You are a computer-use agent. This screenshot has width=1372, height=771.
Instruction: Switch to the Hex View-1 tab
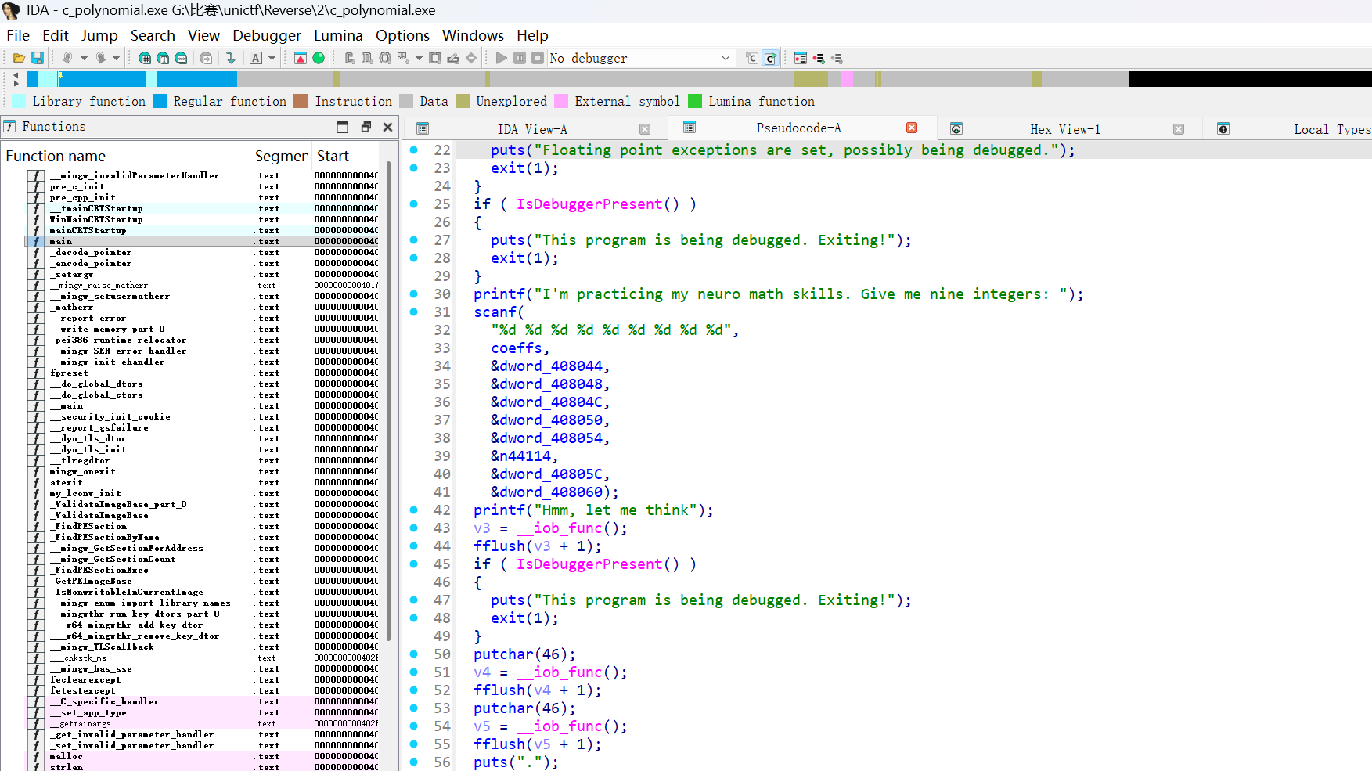[x=1064, y=129]
